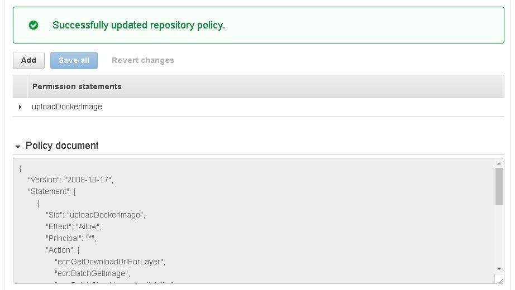The image size is (515, 290).
Task: Click the Save all button
Action: (x=74, y=60)
